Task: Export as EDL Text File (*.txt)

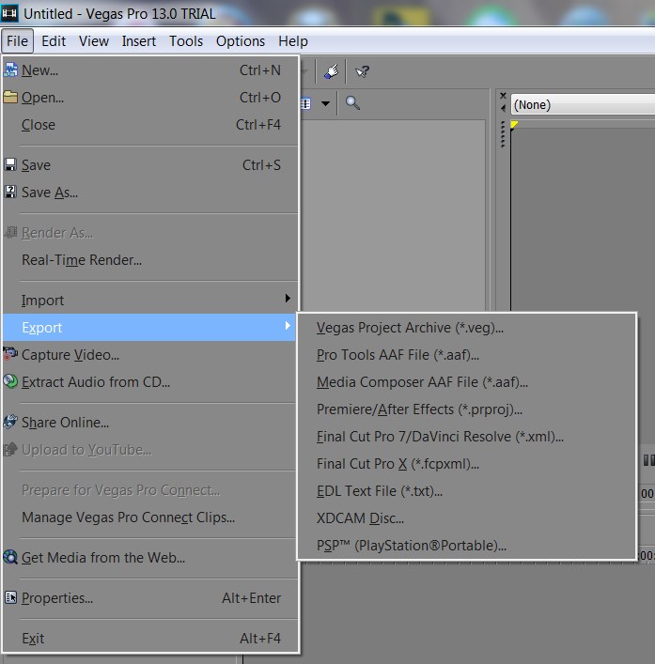Action: point(467,491)
